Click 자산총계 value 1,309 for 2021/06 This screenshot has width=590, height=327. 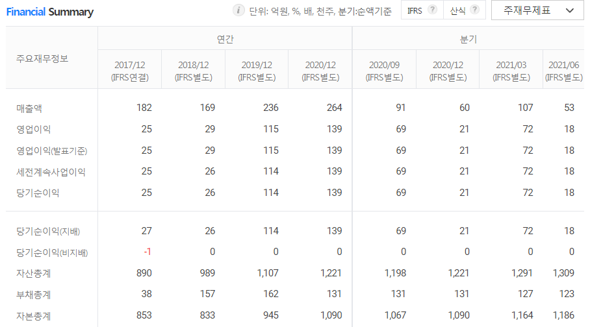point(563,273)
